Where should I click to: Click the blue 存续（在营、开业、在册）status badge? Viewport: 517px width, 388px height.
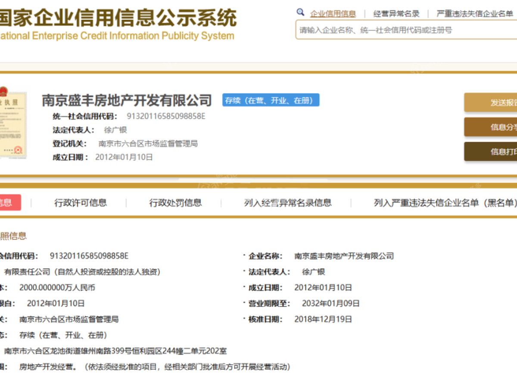271,100
